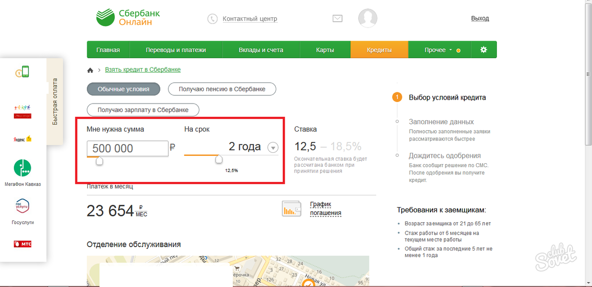Viewport: 592px width, 287px height.
Task: Choose the МегаФон Кавказ icon
Action: click(x=23, y=169)
